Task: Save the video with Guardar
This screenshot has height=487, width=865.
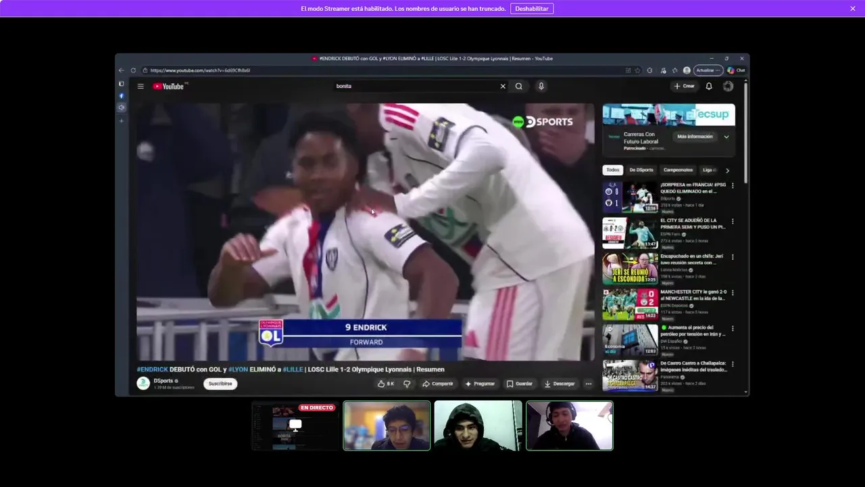Action: point(519,384)
